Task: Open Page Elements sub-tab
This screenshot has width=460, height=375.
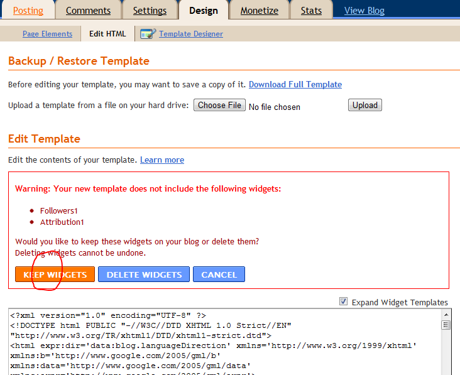Action: [48, 34]
